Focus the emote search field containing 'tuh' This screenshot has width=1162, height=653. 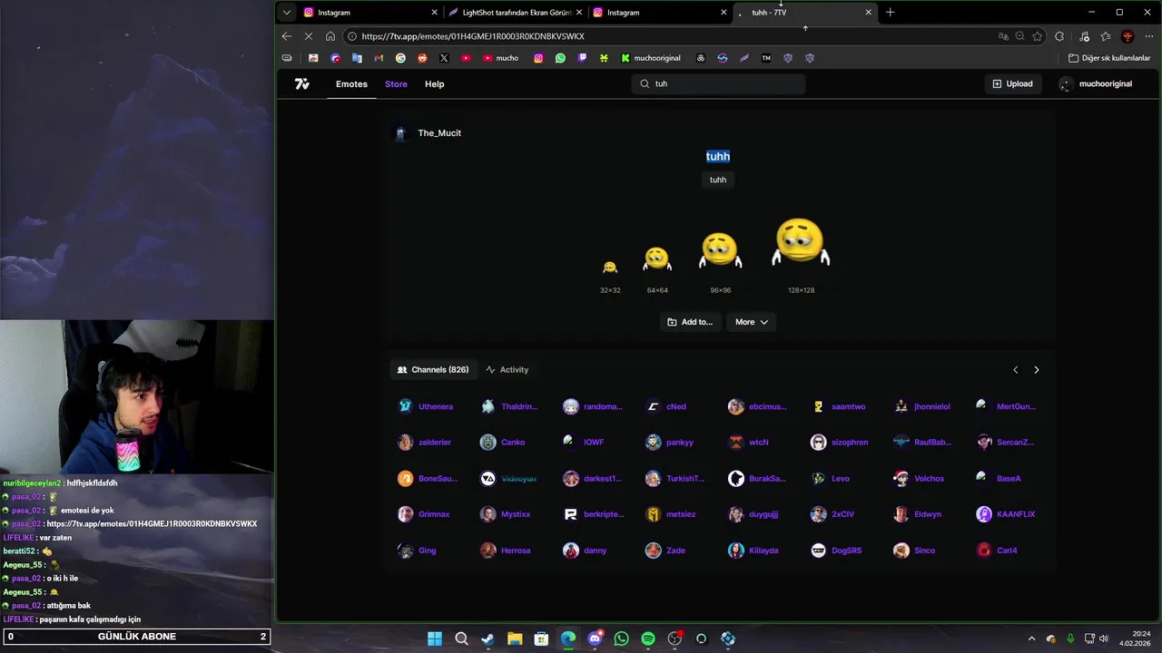pyautogui.click(x=718, y=83)
